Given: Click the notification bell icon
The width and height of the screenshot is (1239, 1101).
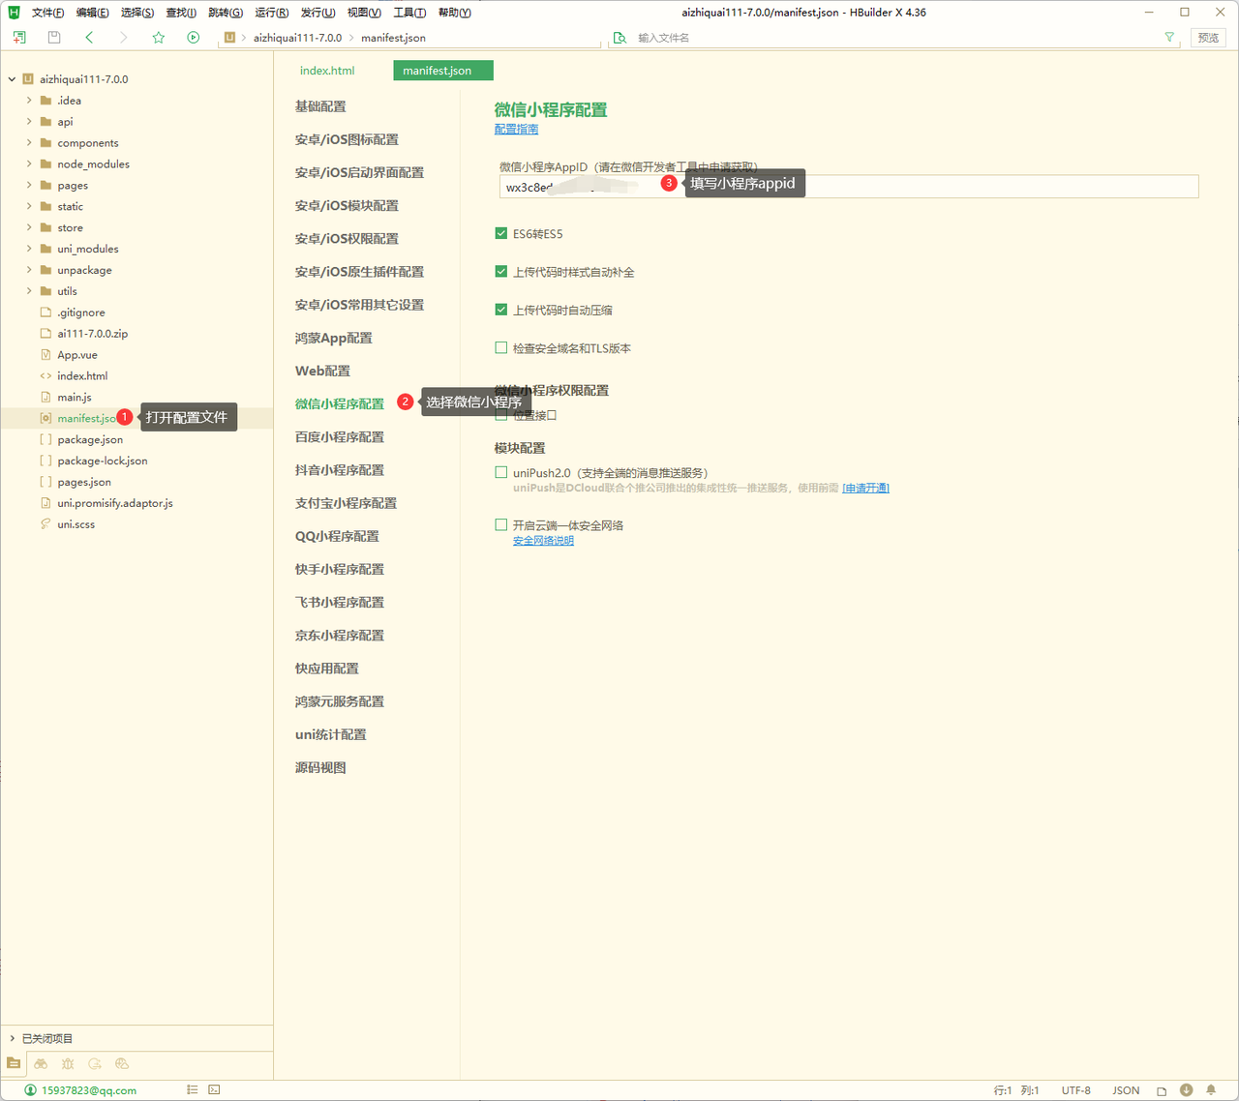Looking at the screenshot, I should [1211, 1089].
